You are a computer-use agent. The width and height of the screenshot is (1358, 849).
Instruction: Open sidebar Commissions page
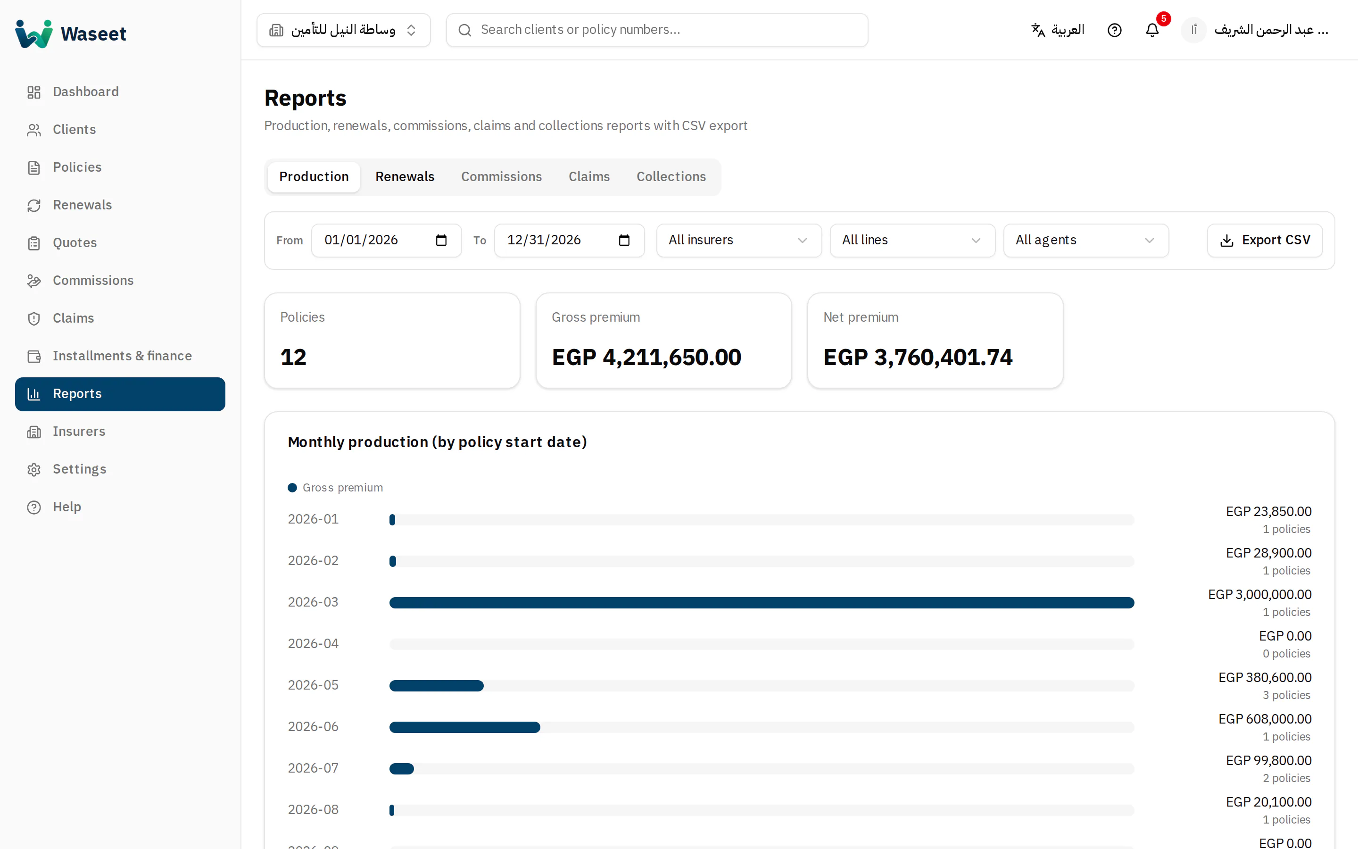[x=120, y=281]
